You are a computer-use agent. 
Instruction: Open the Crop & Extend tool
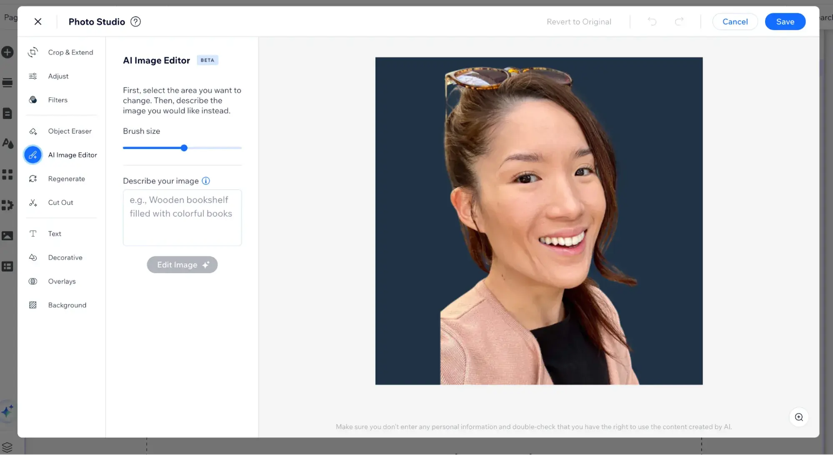click(70, 52)
